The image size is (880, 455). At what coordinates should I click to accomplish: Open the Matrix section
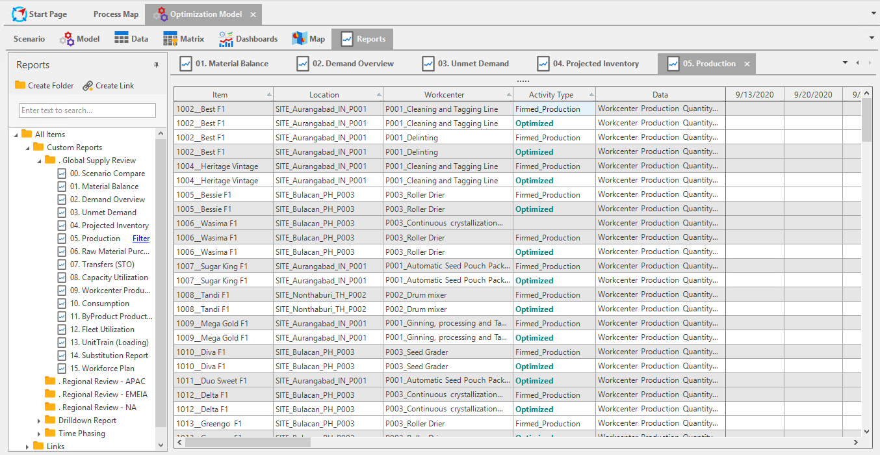coord(184,39)
